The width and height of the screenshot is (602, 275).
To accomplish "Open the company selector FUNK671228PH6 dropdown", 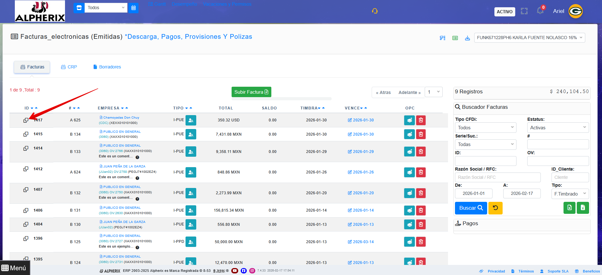I will coord(529,38).
